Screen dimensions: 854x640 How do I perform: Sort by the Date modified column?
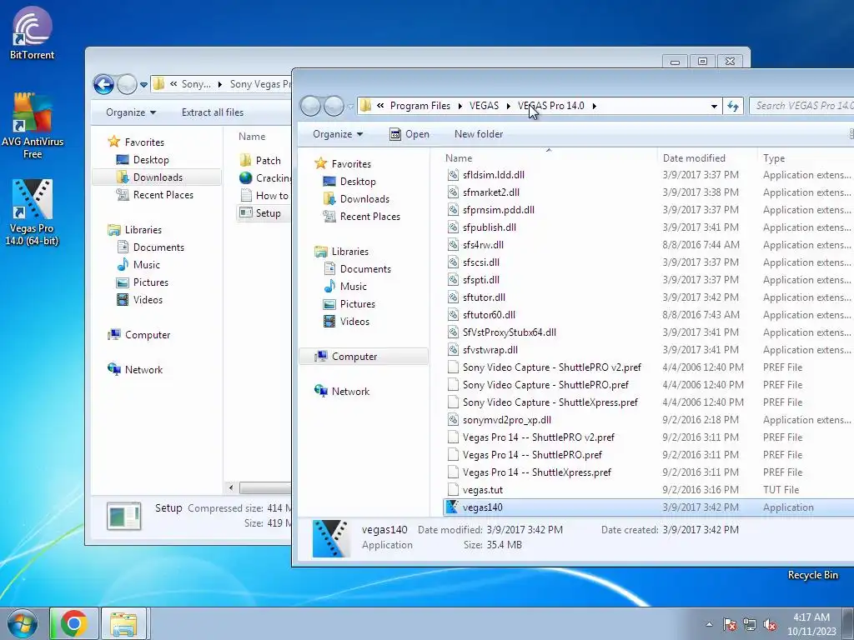pyautogui.click(x=707, y=157)
